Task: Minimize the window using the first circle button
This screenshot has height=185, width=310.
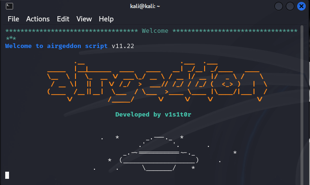Action: click(278, 6)
